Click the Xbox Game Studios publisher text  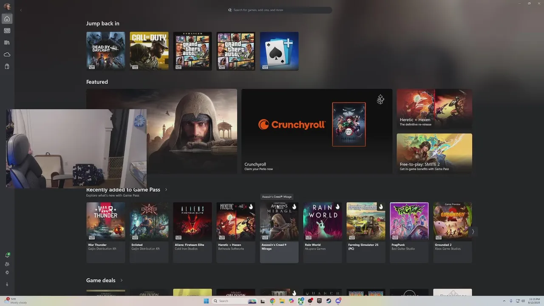coord(448,249)
